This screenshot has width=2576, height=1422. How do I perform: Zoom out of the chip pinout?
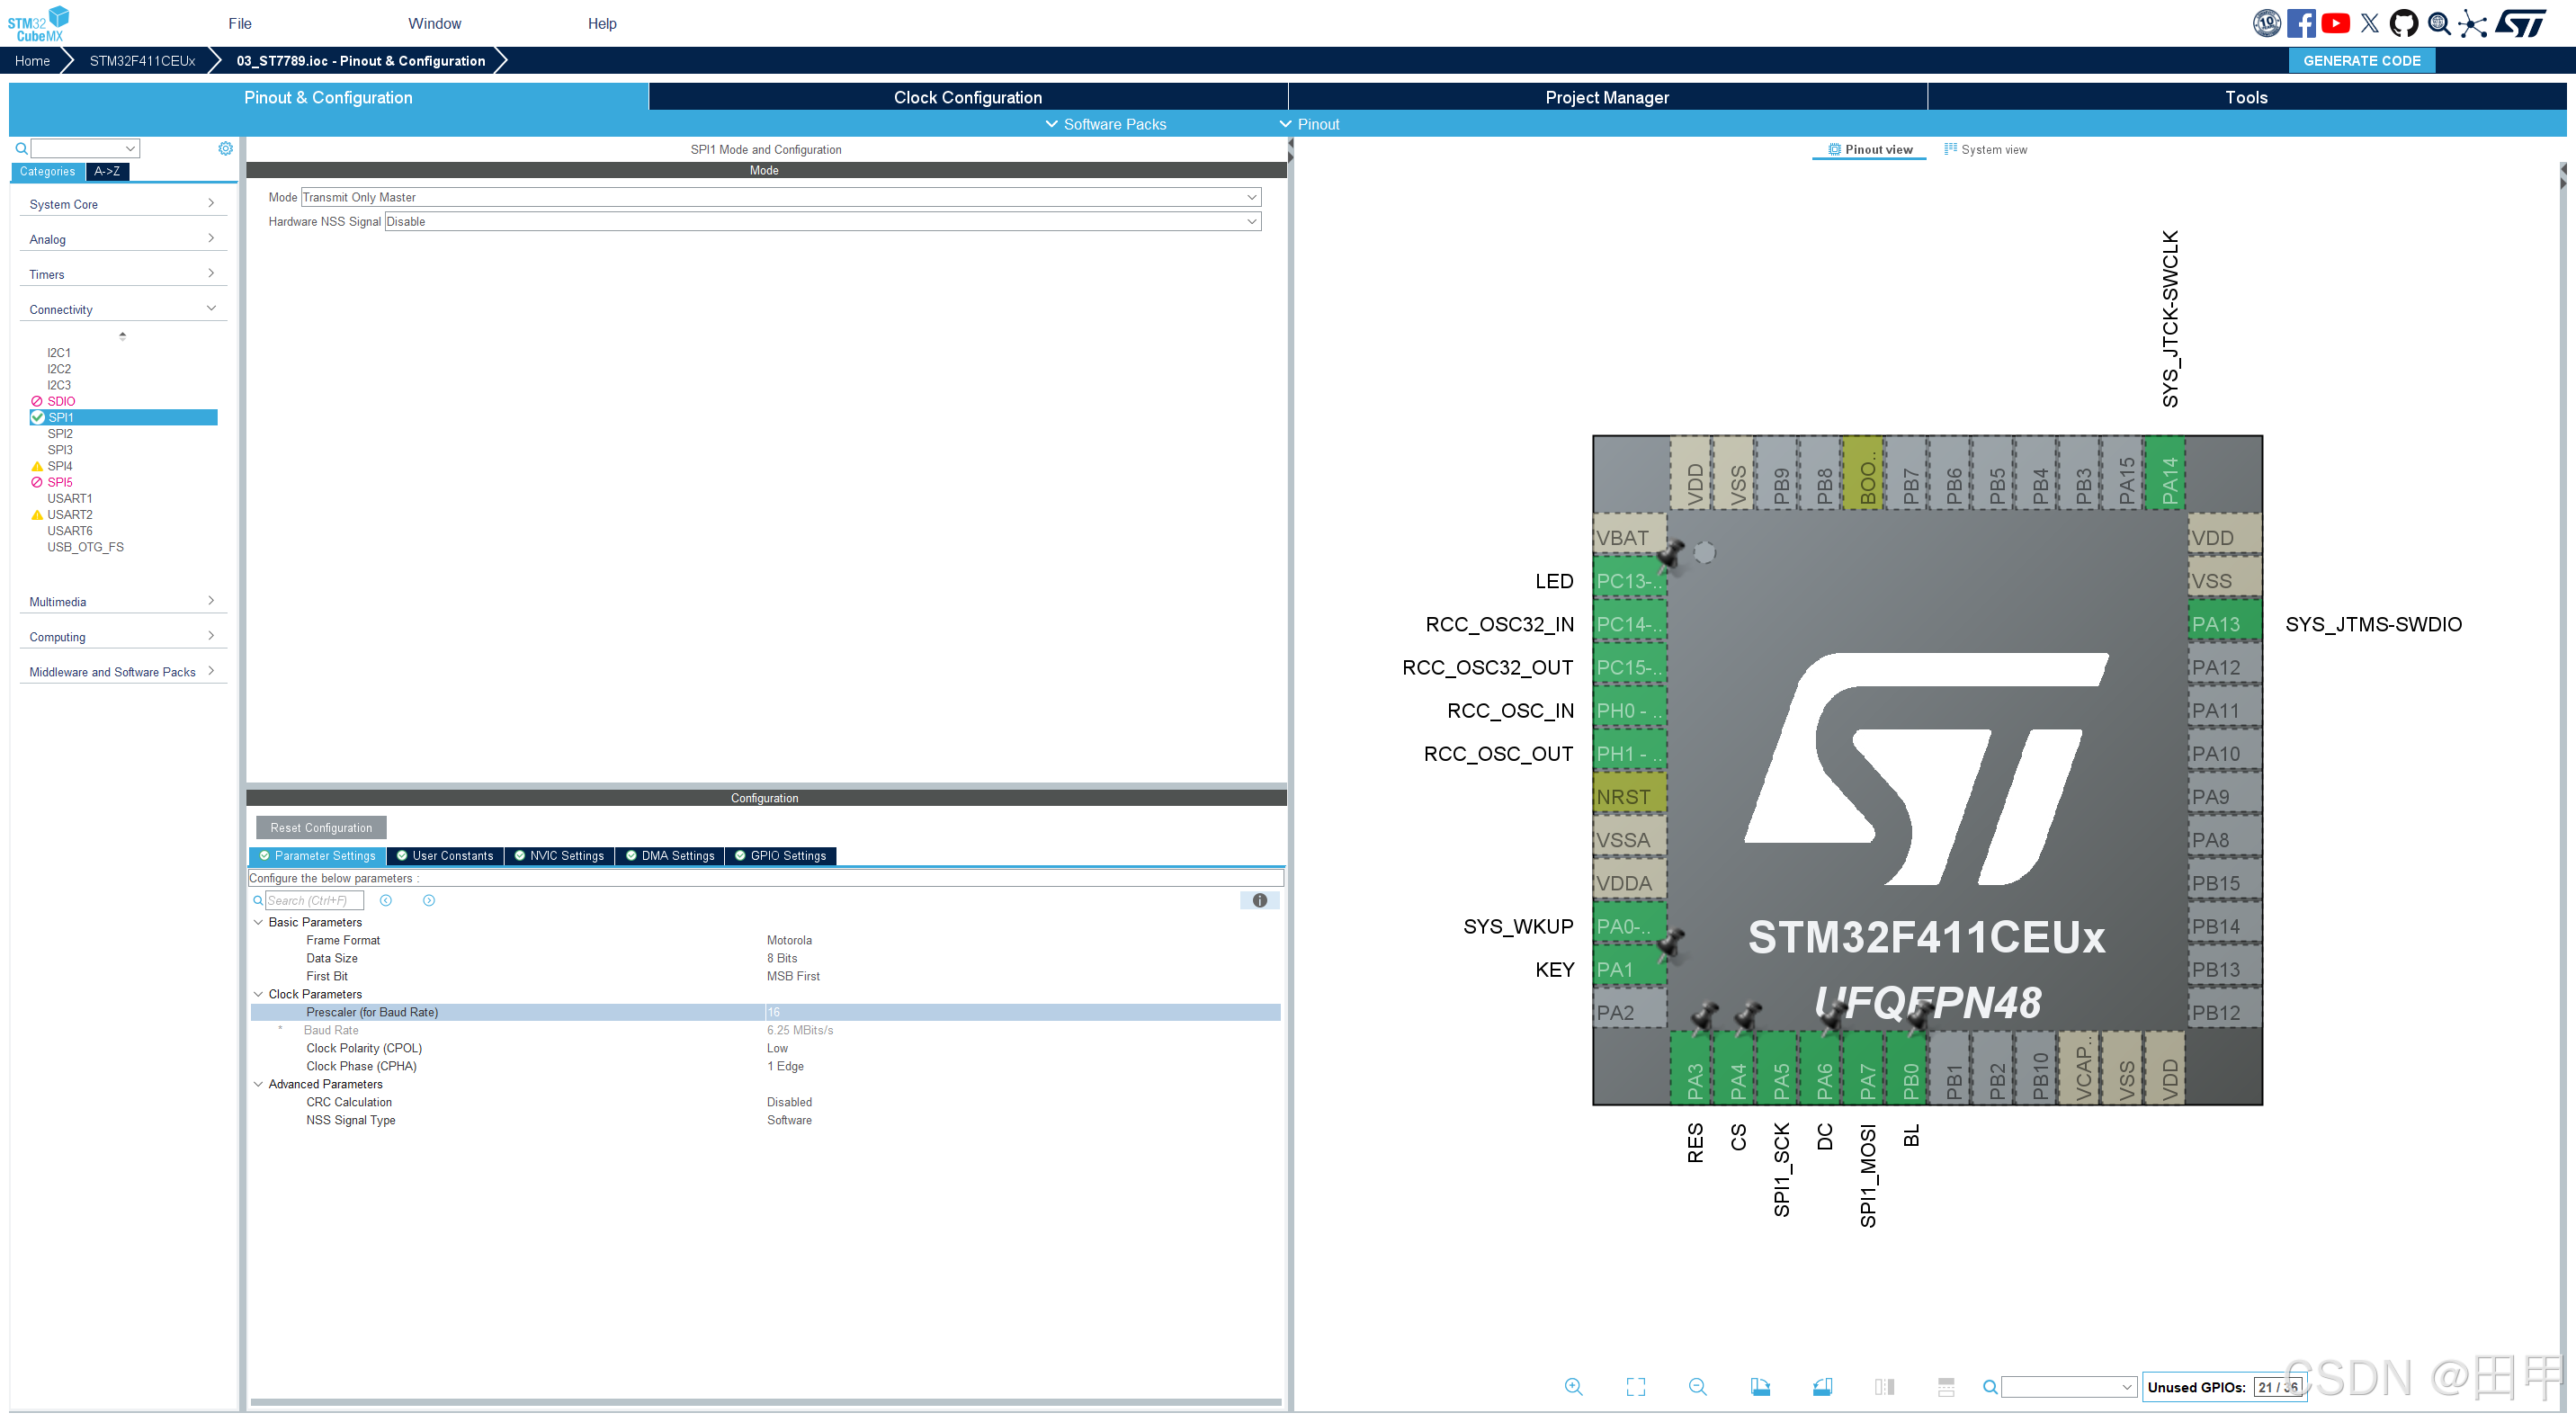click(x=1697, y=1387)
